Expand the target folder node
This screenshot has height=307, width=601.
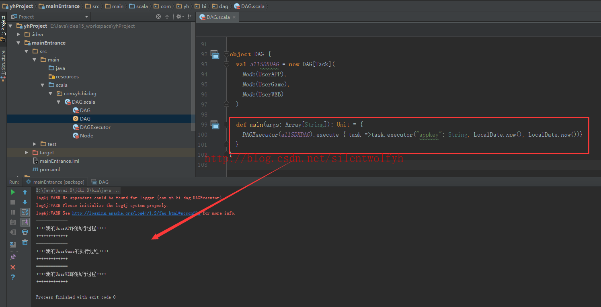click(27, 153)
